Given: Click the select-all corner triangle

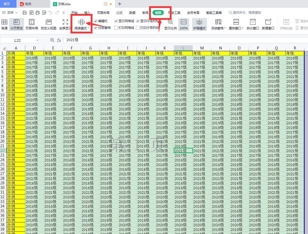Looking at the screenshot, I should (x=4, y=48).
